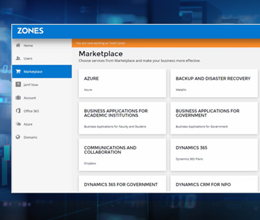The height and width of the screenshot is (220, 260).
Task: Click 'Dynamics 365 Plans' text
Action: click(189, 159)
